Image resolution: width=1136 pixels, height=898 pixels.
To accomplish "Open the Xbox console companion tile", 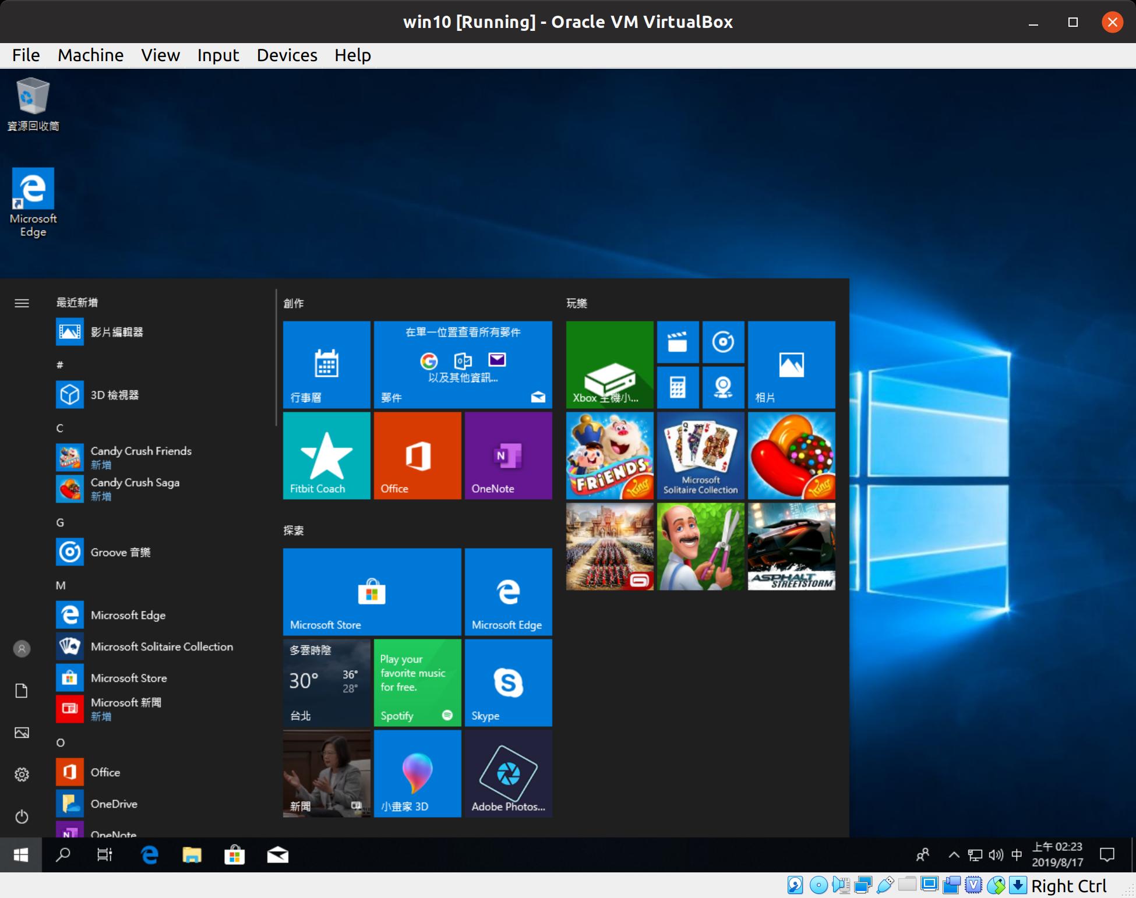I will [x=609, y=365].
